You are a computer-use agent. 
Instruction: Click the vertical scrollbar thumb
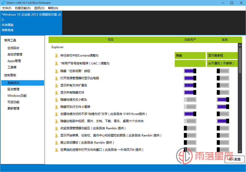coord(240,60)
